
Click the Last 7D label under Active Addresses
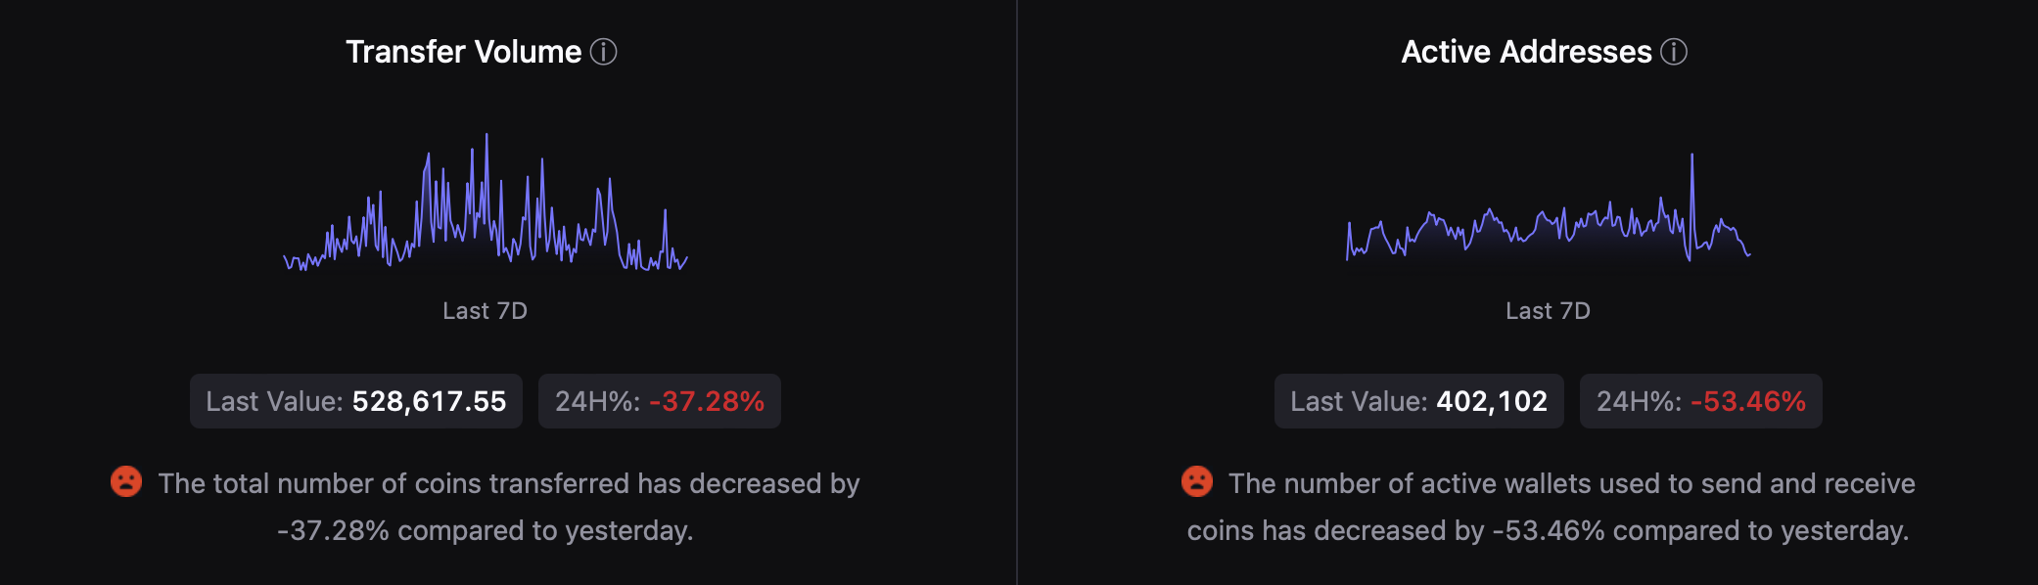(x=1548, y=311)
